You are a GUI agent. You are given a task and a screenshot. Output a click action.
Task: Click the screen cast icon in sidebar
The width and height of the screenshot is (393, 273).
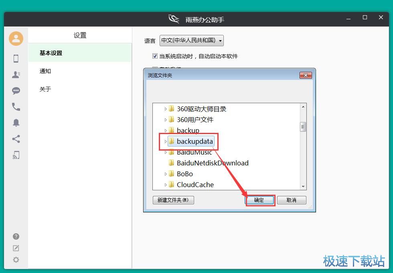[x=16, y=155]
